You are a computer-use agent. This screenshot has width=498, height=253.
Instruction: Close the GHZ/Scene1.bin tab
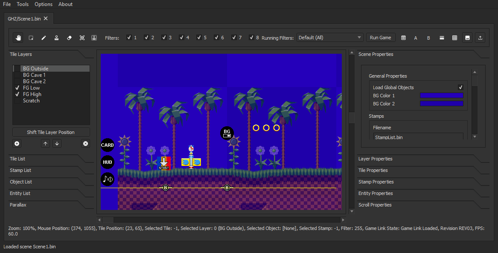click(46, 18)
